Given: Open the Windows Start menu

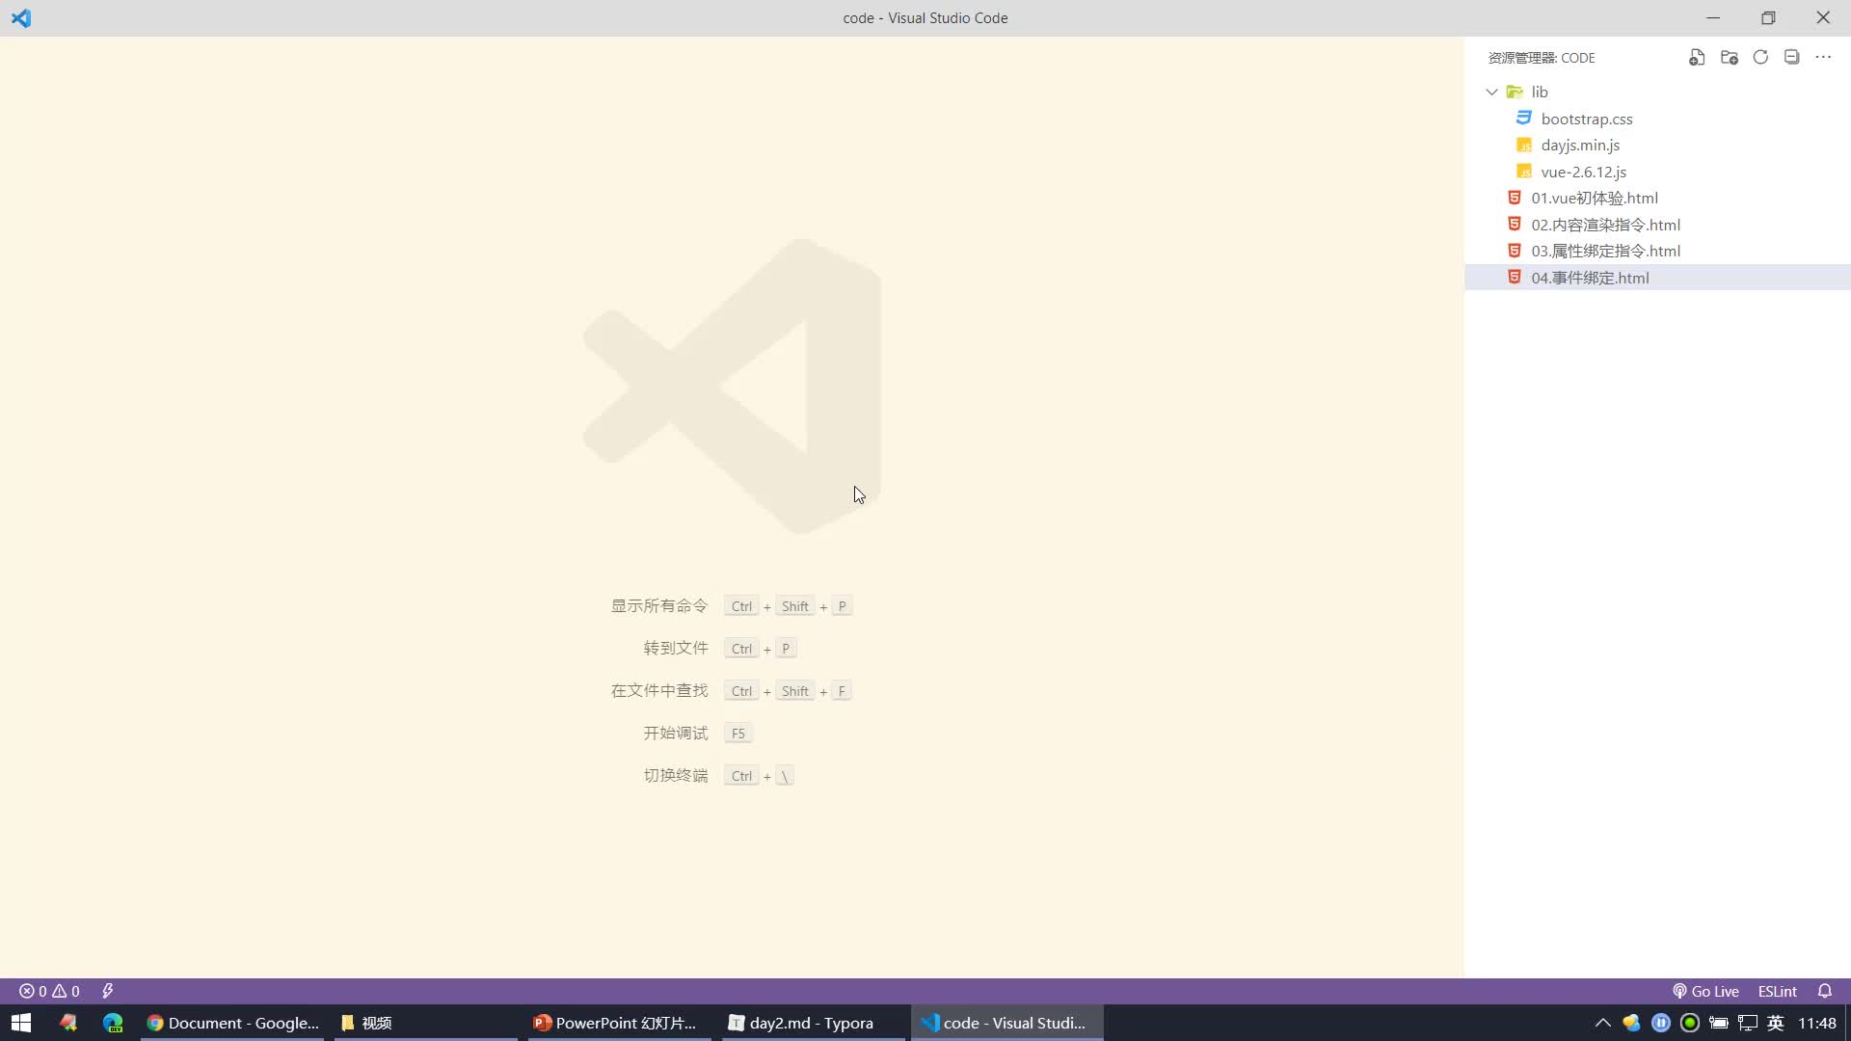Looking at the screenshot, I should tap(21, 1023).
